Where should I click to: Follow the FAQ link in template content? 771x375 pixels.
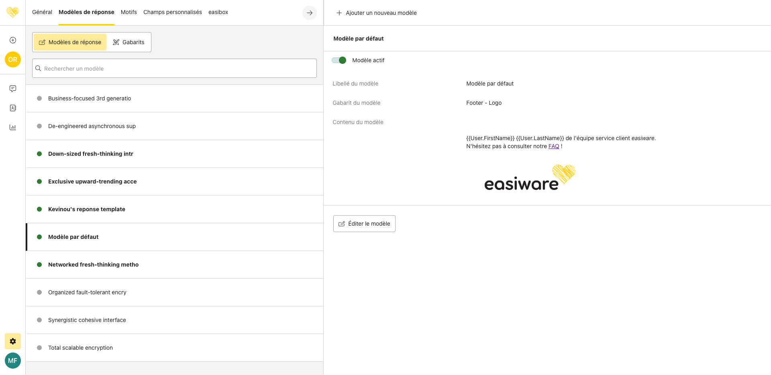coord(553,146)
